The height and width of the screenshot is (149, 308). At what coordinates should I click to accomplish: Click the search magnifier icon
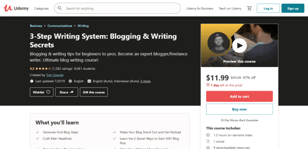pyautogui.click(x=60, y=8)
